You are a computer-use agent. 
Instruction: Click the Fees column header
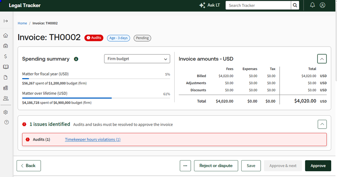(230, 69)
